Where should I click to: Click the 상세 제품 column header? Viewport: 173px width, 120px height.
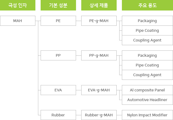point(99,5)
